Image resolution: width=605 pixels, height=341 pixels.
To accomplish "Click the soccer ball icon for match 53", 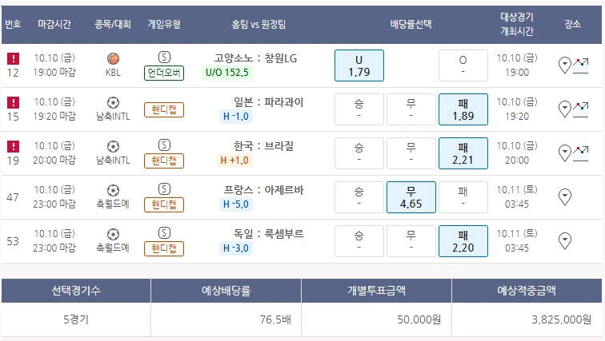I will click(x=113, y=234).
